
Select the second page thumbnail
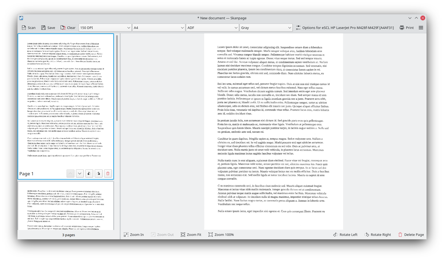66,206
